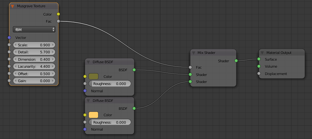Collapse the lower Diffuse BSDF node
Screen dimensions: 312x139
click(x=88, y=101)
